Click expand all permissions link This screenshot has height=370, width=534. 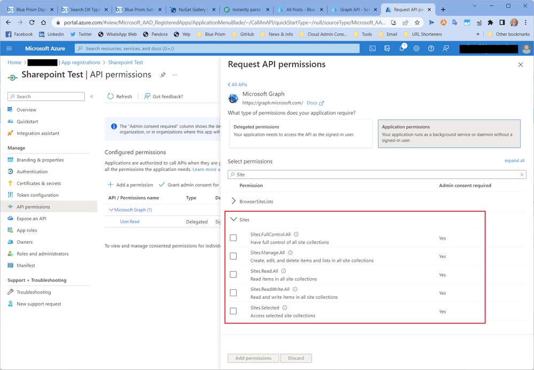(514, 160)
